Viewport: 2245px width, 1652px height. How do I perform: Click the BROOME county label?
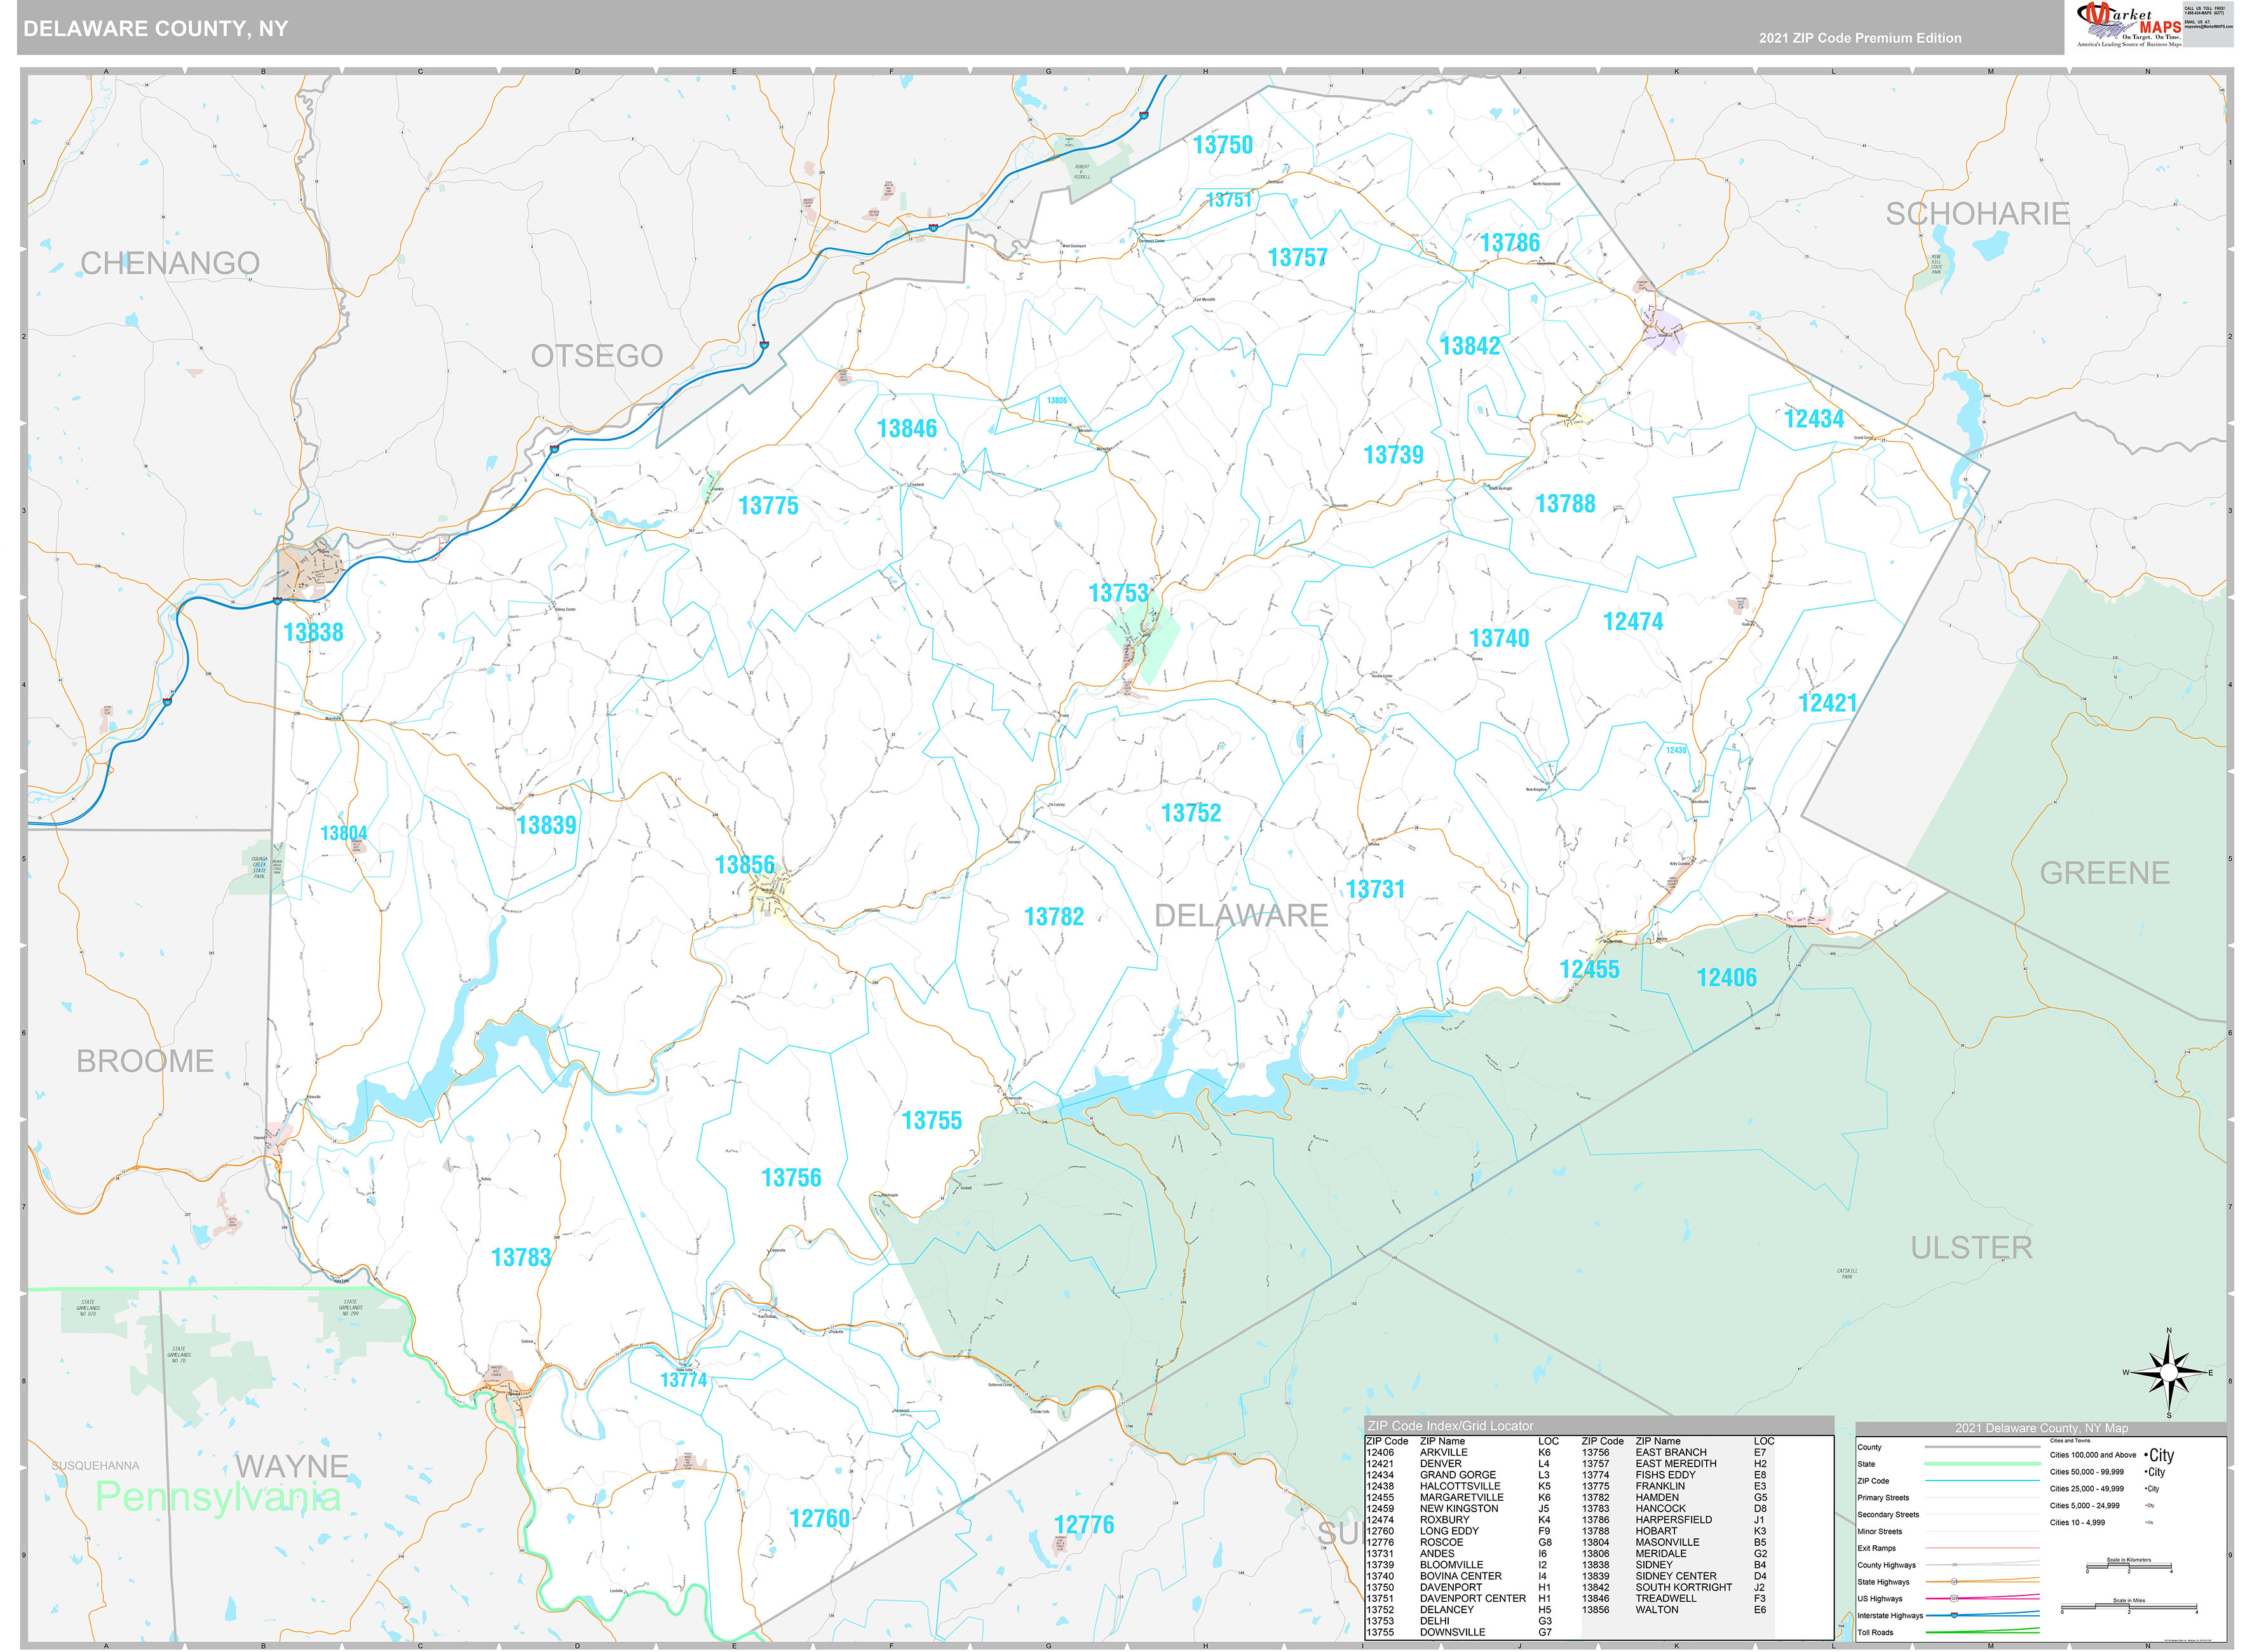(x=145, y=1061)
